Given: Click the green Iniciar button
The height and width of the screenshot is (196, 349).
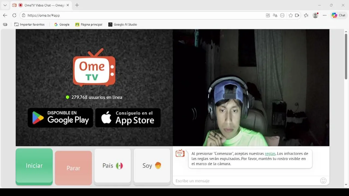Looking at the screenshot, I should pyautogui.click(x=34, y=167).
